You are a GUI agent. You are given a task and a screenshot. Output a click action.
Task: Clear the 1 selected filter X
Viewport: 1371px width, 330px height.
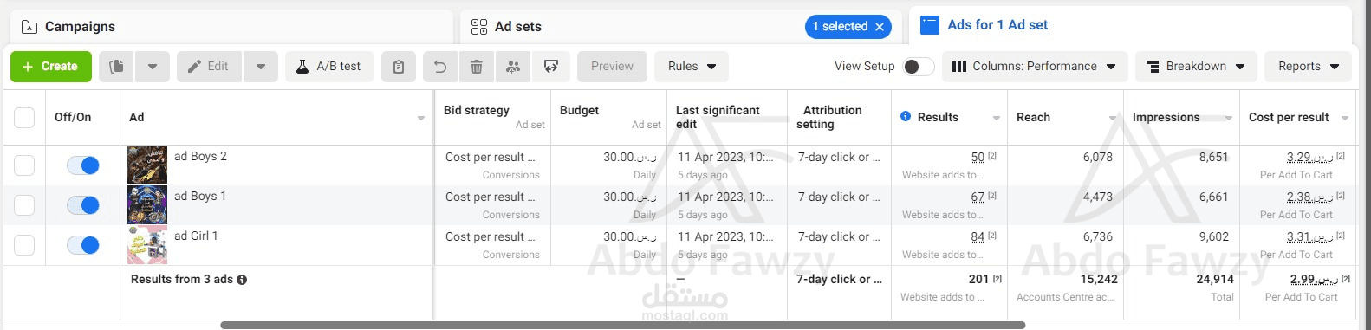(x=880, y=27)
